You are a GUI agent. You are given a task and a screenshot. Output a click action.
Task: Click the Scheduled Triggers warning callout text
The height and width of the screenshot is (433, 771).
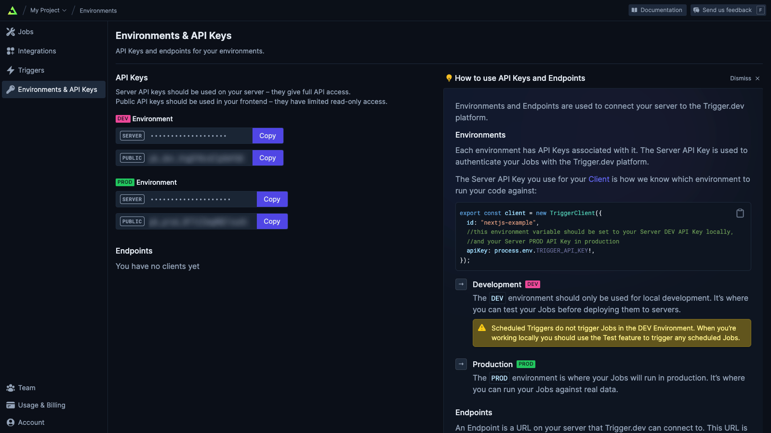click(615, 333)
